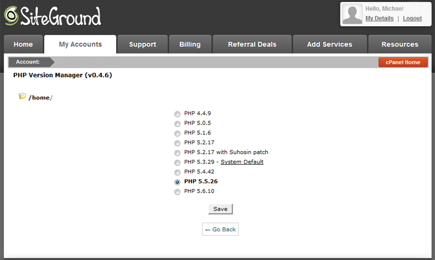Follow the System Default link
Image resolution: width=435 pixels, height=260 pixels.
pyautogui.click(x=242, y=162)
